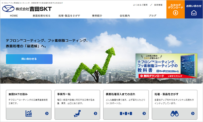Click banner text この先10年の生産性が変わる!?

(x=151, y=57)
